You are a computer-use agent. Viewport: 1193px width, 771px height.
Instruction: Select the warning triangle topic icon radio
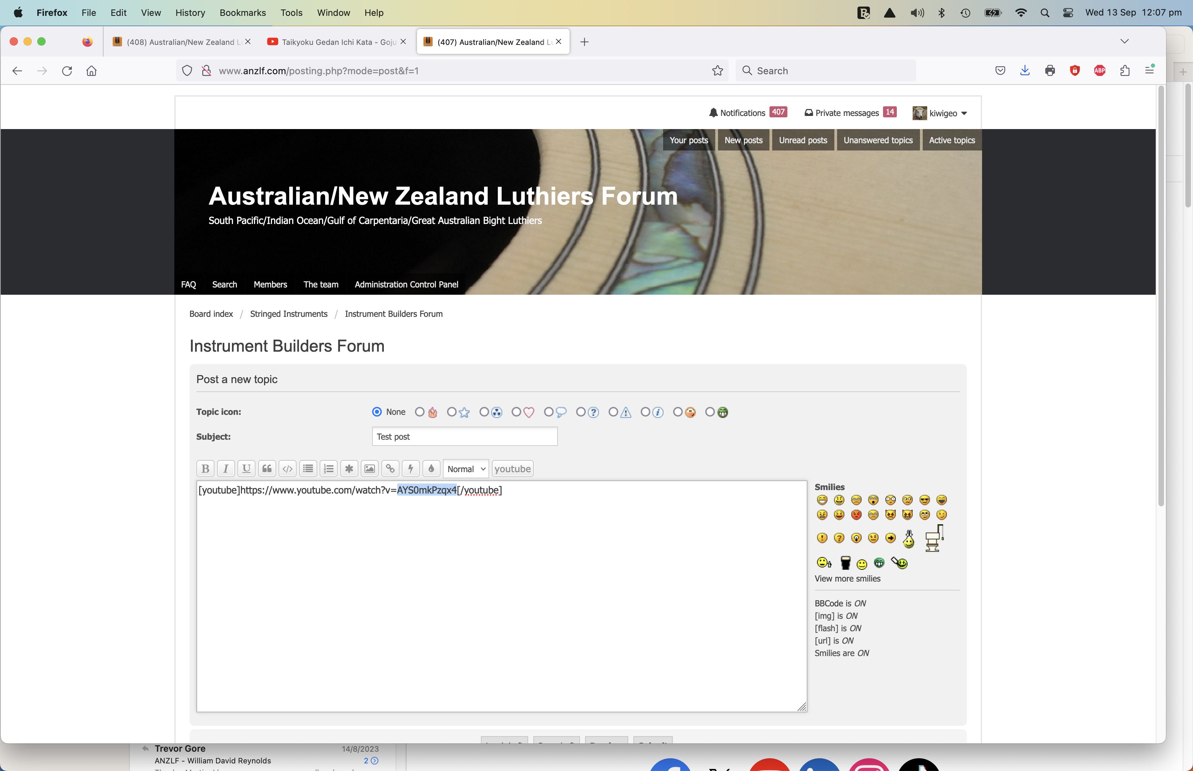tap(613, 411)
